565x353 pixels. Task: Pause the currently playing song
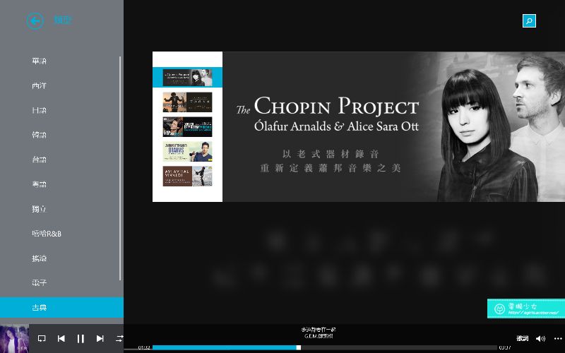[81, 338]
